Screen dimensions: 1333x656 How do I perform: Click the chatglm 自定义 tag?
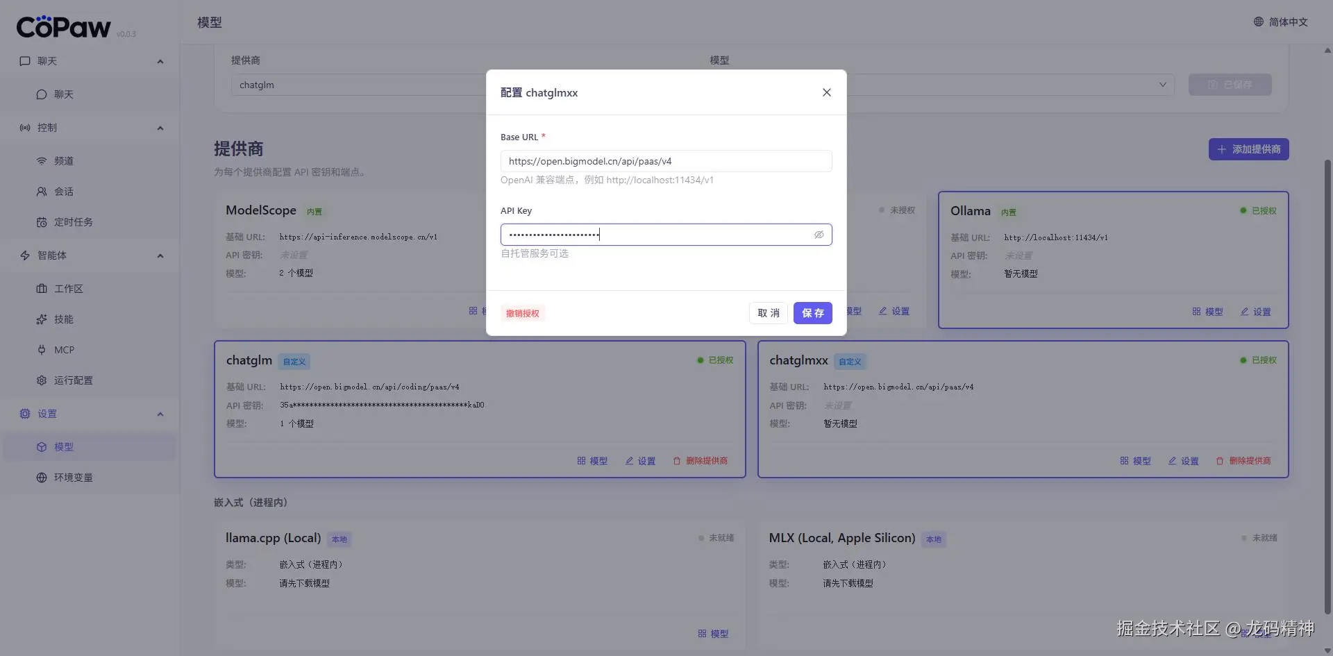point(294,362)
